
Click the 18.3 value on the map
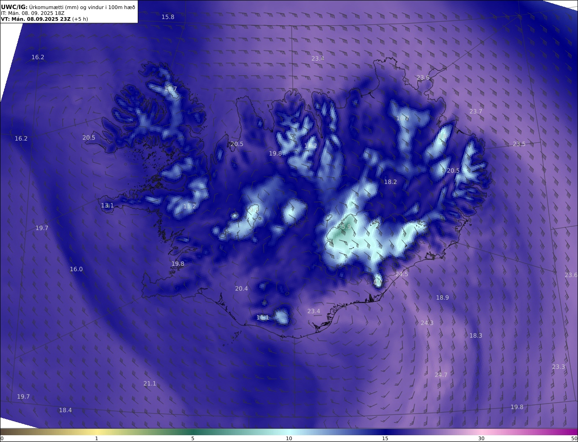476,335
